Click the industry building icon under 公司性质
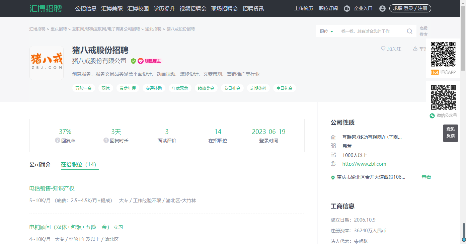The image size is (466, 244). click(333, 137)
